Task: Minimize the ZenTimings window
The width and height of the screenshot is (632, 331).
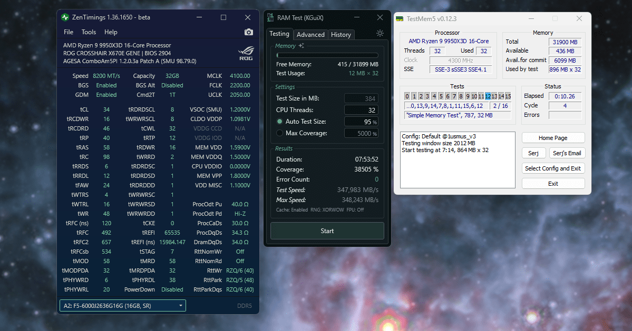Action: (199, 17)
